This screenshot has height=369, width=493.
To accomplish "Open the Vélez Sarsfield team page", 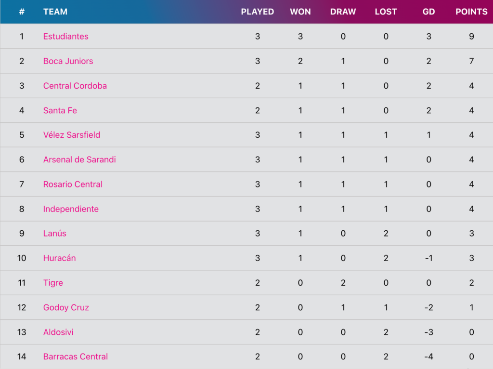I will tap(72, 135).
